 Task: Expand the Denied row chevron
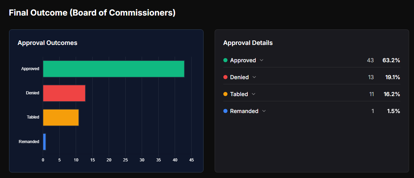(x=254, y=77)
